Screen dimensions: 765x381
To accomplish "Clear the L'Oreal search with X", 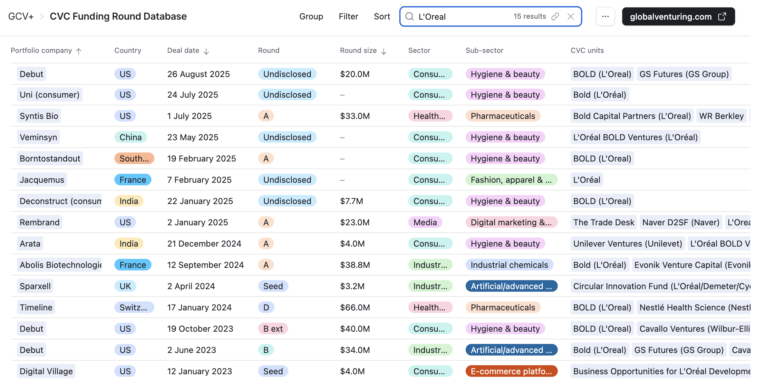I will (570, 16).
